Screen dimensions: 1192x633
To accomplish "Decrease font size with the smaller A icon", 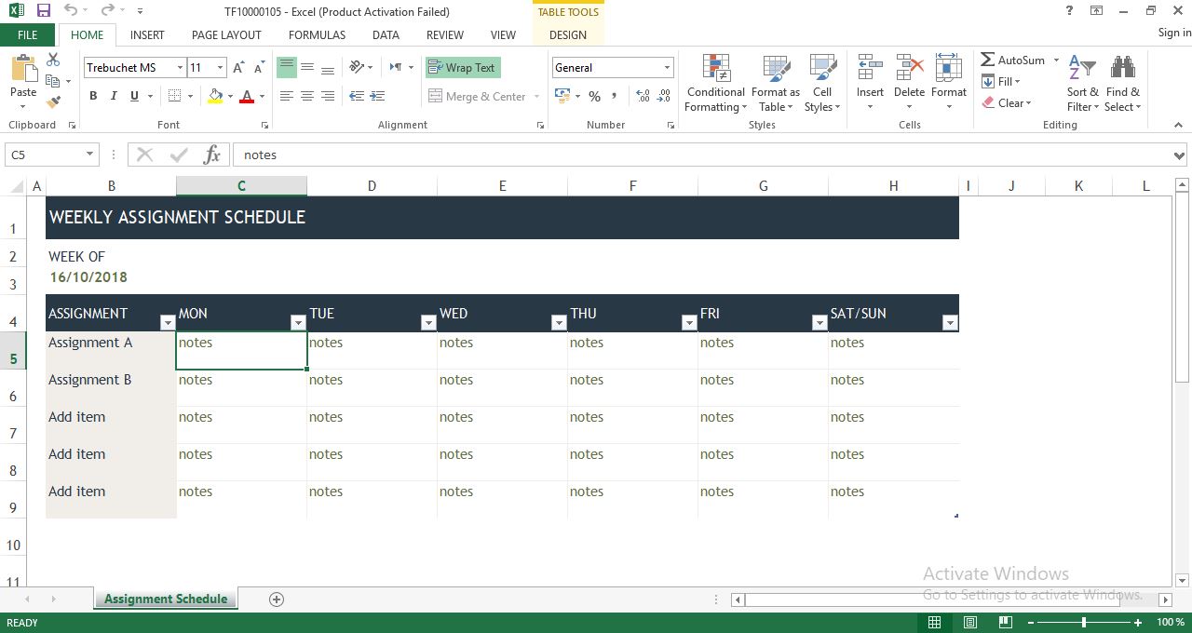I will [258, 68].
